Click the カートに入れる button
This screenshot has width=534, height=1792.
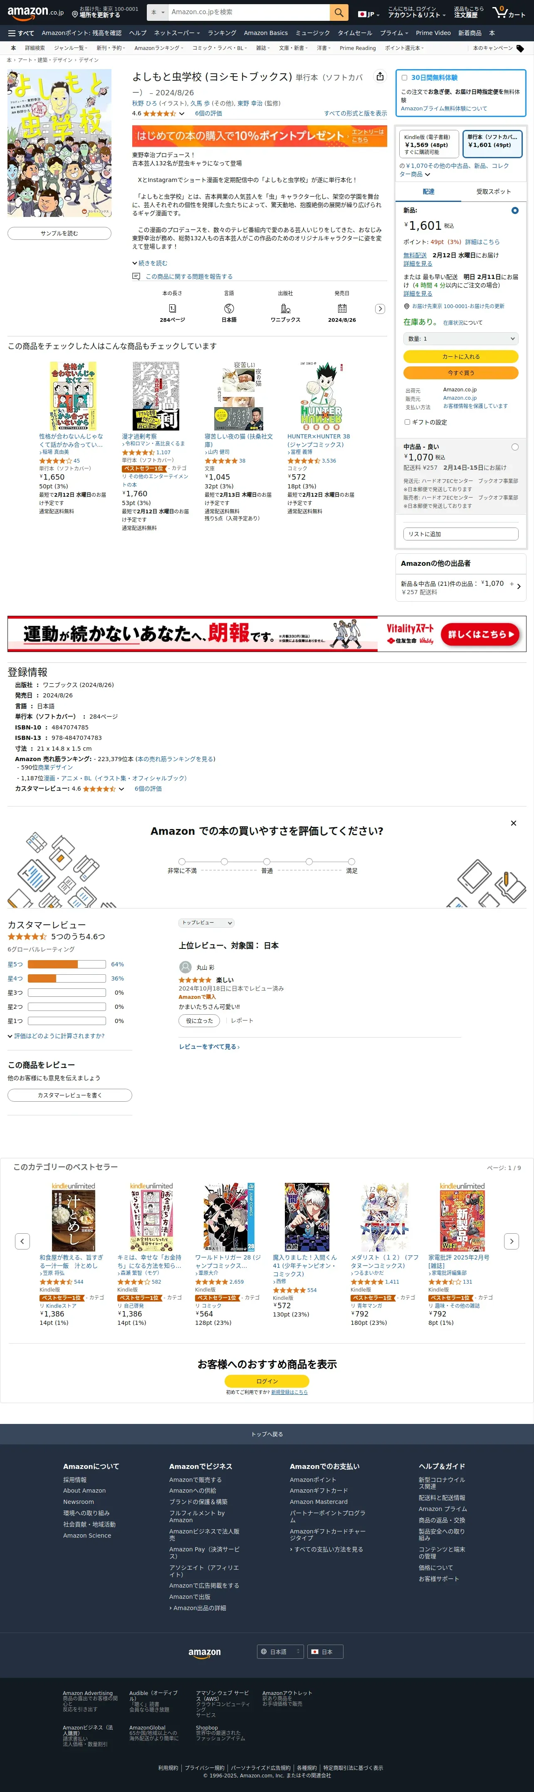point(460,356)
